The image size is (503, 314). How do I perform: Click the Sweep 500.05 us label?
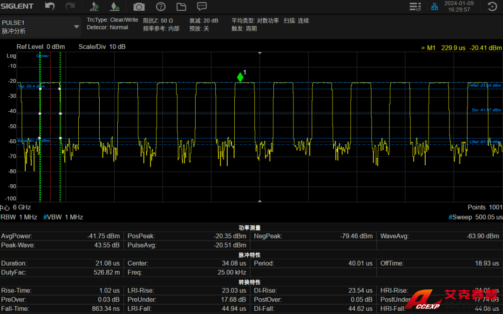click(x=475, y=217)
